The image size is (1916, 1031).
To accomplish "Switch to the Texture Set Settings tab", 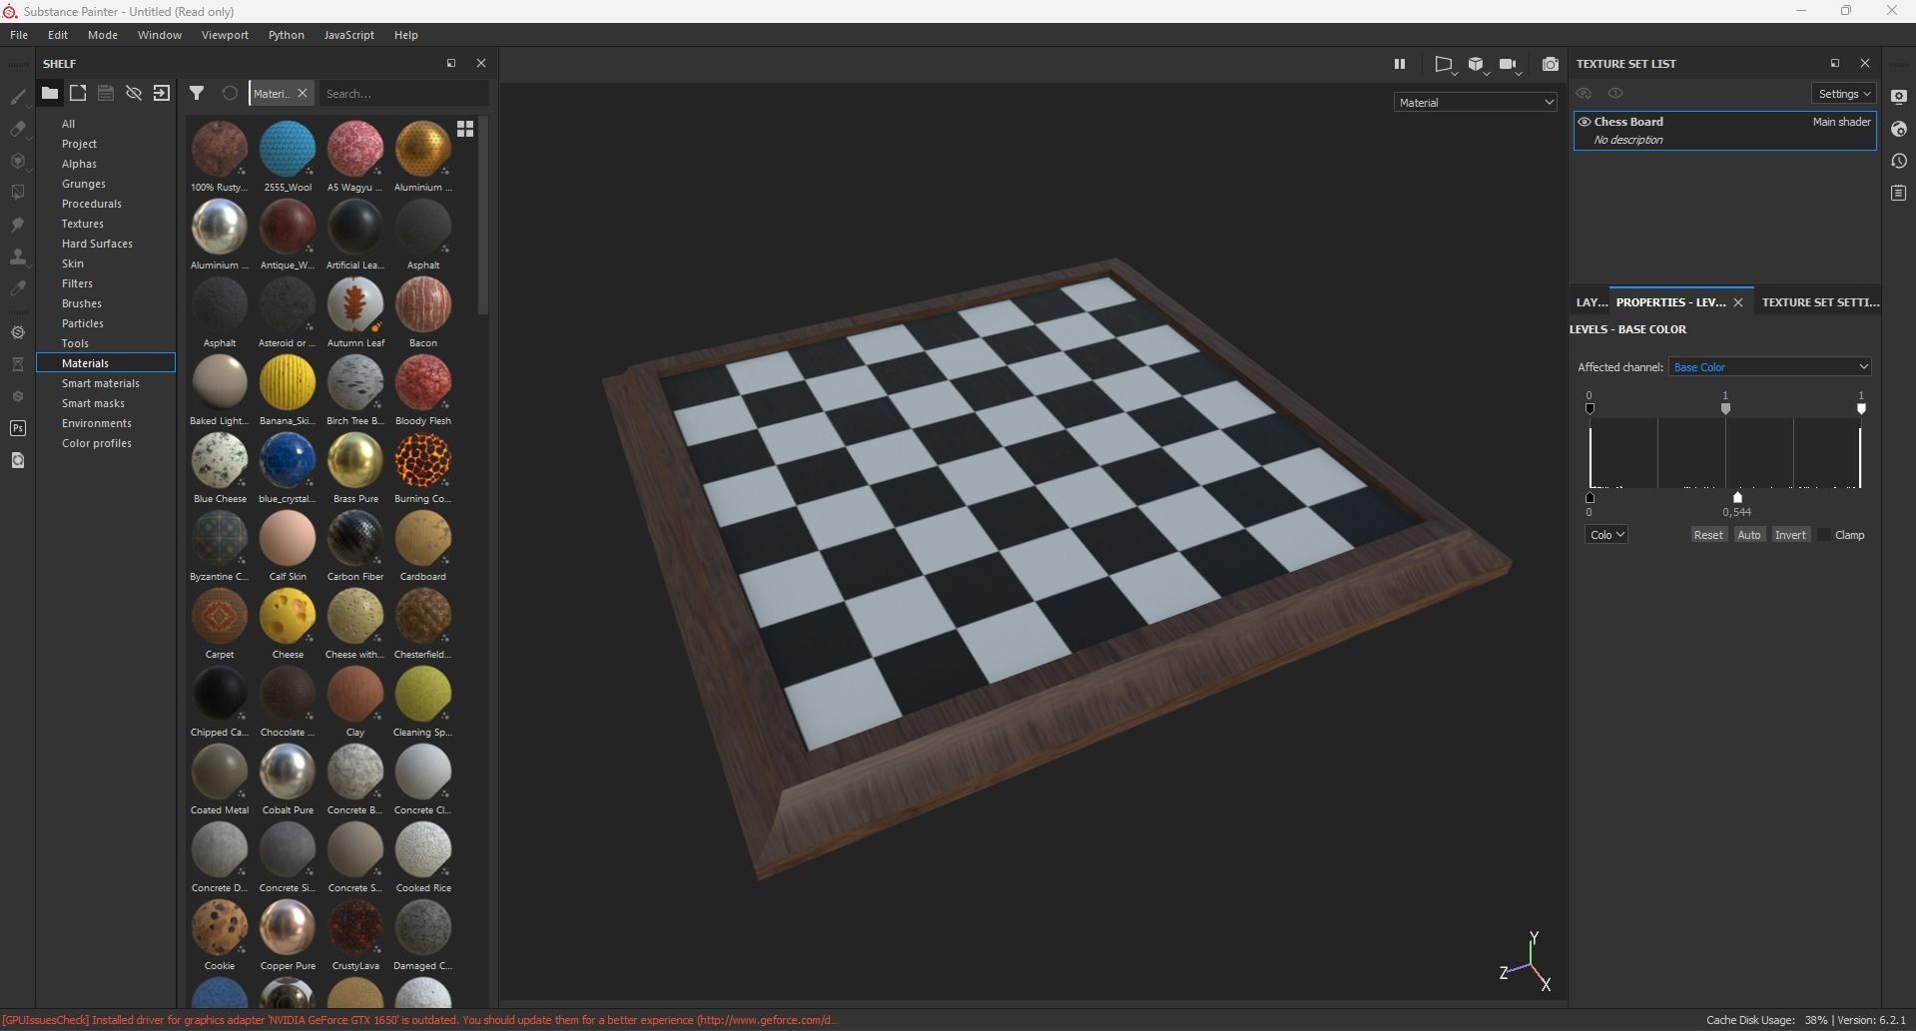I will point(1820,301).
